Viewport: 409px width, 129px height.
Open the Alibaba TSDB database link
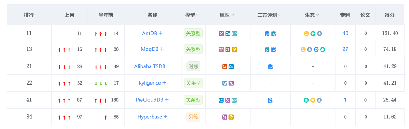click(150, 66)
